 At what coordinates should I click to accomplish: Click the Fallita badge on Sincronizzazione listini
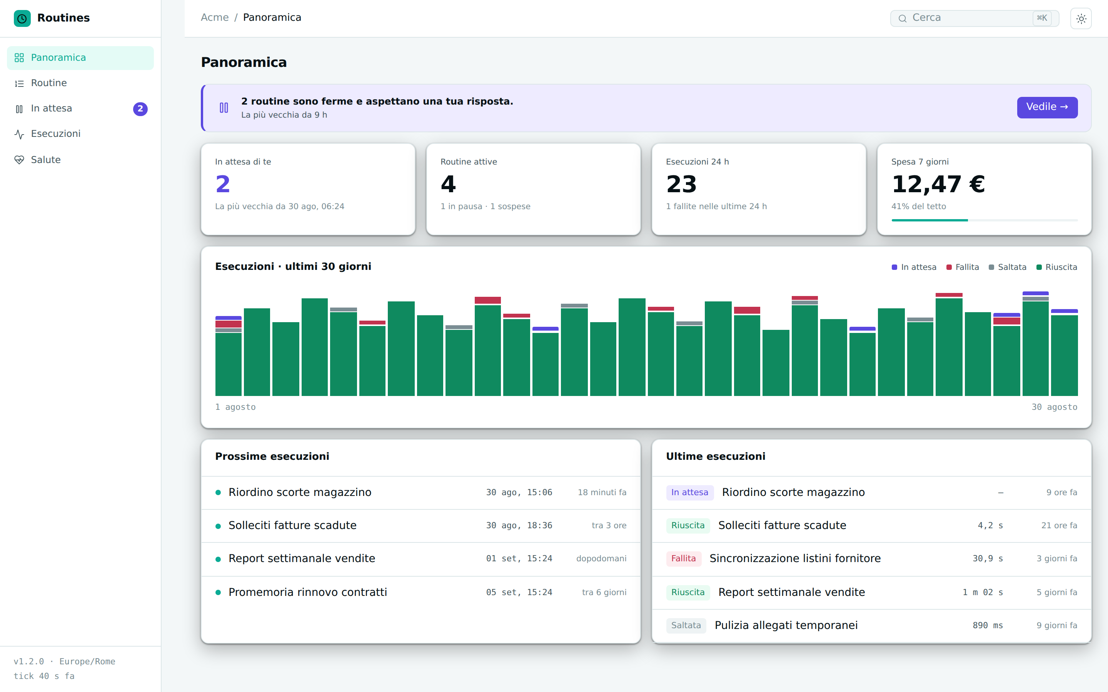pyautogui.click(x=684, y=559)
